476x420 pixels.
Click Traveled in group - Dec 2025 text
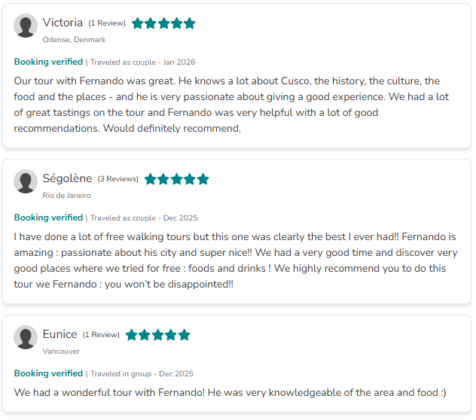point(142,373)
